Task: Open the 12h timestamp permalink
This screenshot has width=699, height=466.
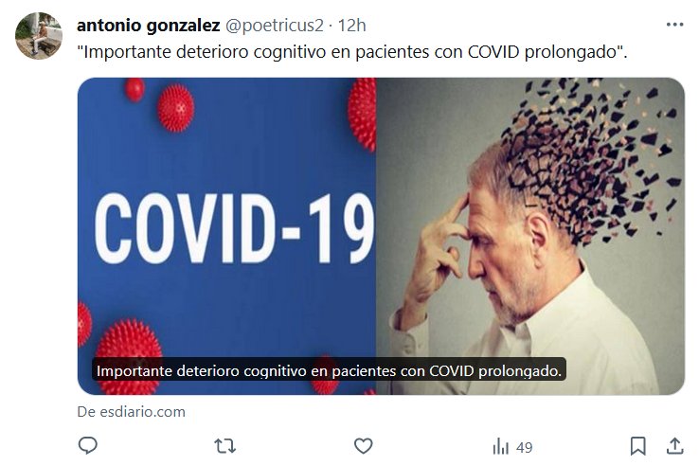Action: click(x=351, y=26)
